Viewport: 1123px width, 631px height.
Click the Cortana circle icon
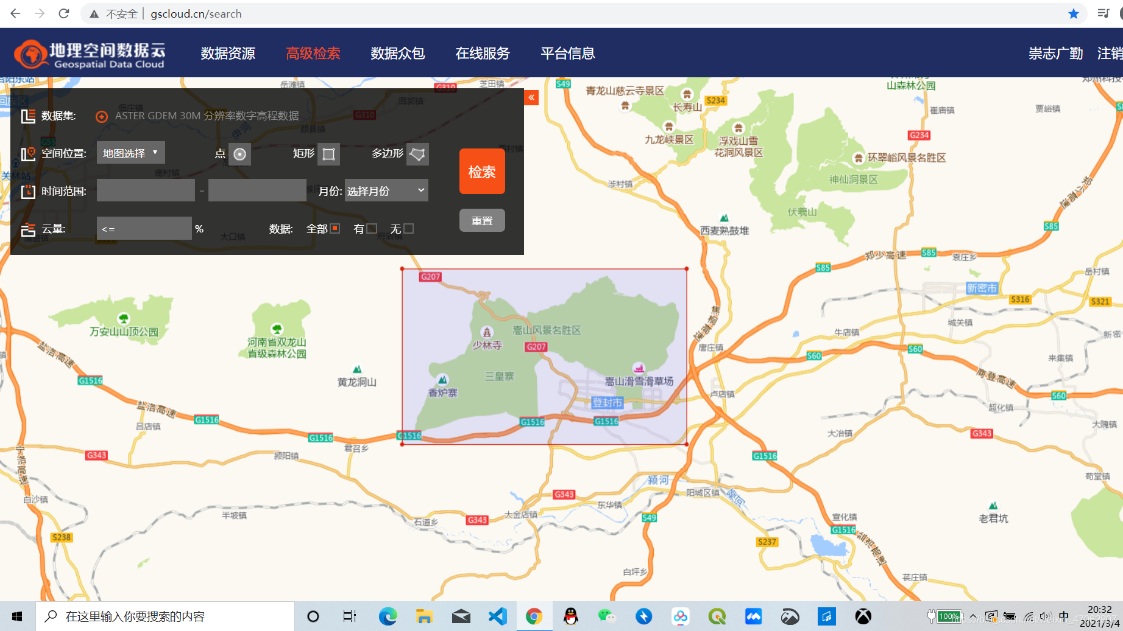tap(313, 616)
